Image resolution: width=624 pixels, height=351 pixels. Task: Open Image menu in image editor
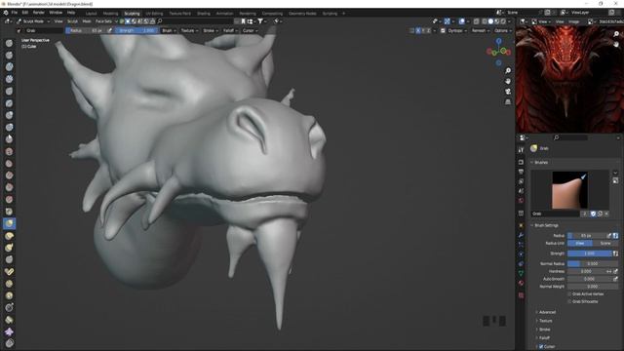coord(573,21)
